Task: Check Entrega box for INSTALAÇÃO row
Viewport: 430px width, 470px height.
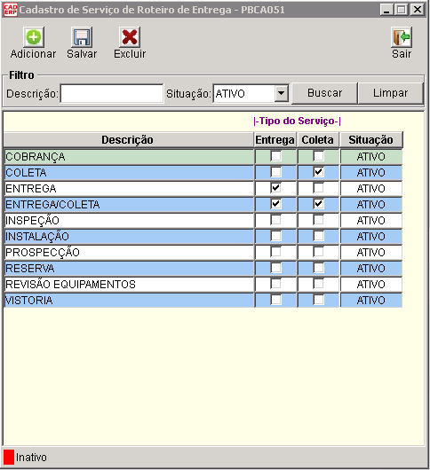Action: click(275, 236)
